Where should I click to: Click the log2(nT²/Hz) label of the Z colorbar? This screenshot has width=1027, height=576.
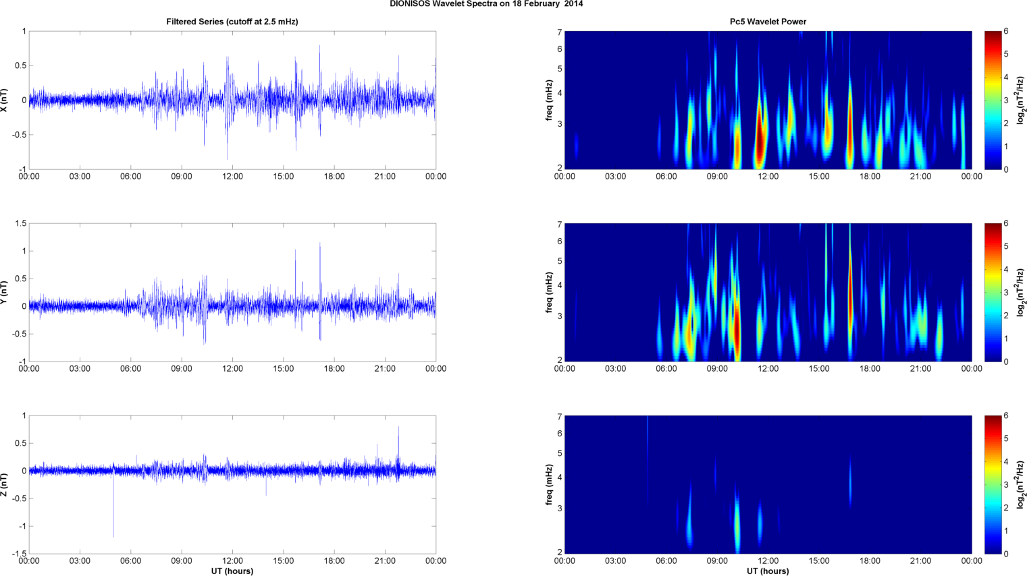1021,485
